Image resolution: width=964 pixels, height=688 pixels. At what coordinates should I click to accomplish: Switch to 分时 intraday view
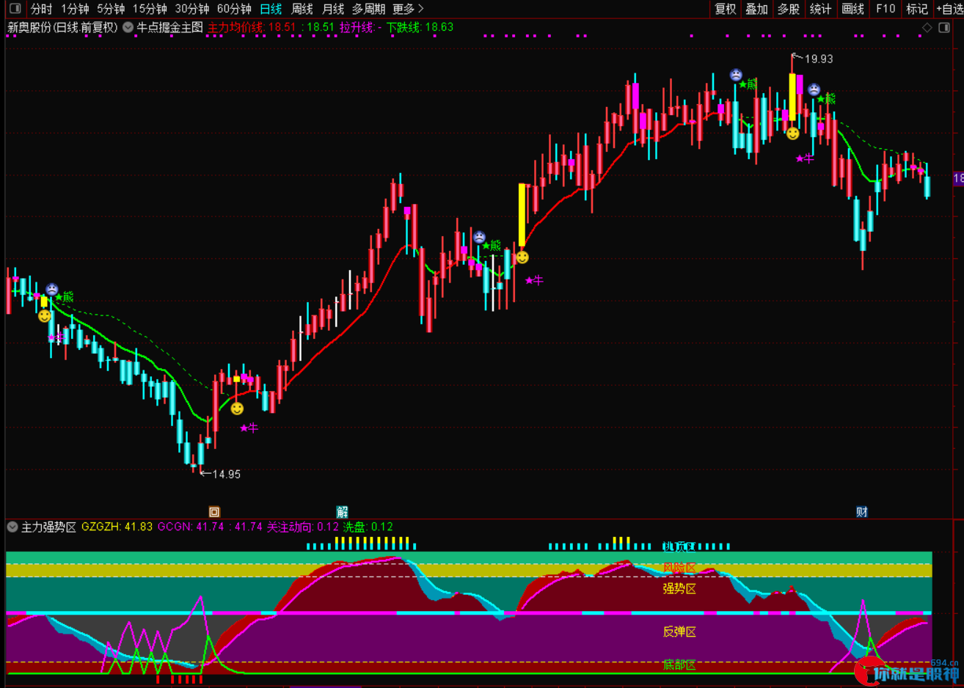coord(41,9)
